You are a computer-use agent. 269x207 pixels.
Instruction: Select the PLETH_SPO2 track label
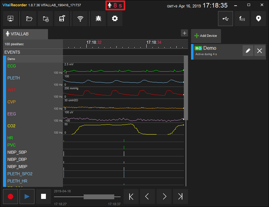[20, 174]
